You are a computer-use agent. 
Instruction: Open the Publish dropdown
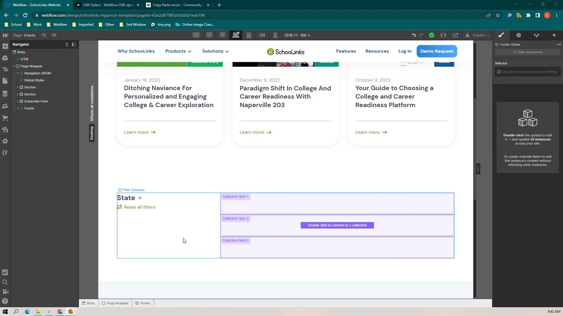coord(477,35)
